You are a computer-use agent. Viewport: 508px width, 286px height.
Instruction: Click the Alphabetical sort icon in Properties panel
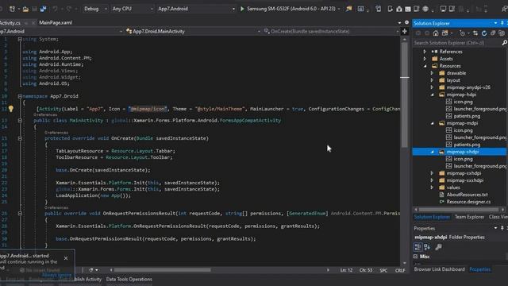click(x=427, y=247)
